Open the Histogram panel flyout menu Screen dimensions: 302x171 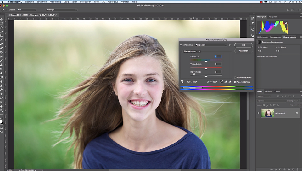click(x=301, y=17)
